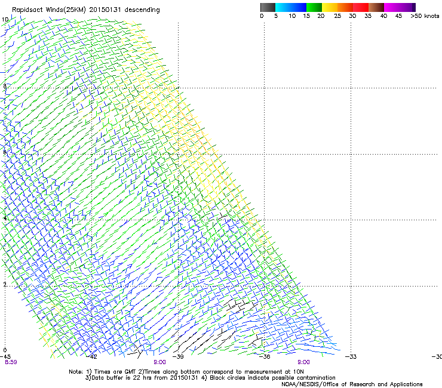Click the orange 25-30 knots legend segment
442x388 pixels.
coord(345,7)
